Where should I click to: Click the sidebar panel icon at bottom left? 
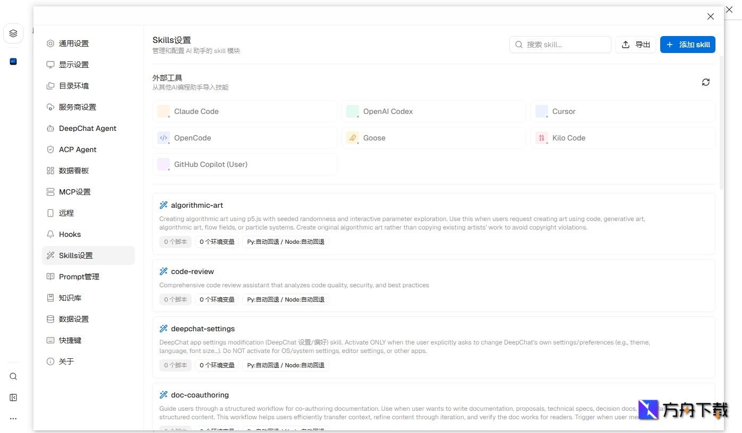pyautogui.click(x=13, y=397)
